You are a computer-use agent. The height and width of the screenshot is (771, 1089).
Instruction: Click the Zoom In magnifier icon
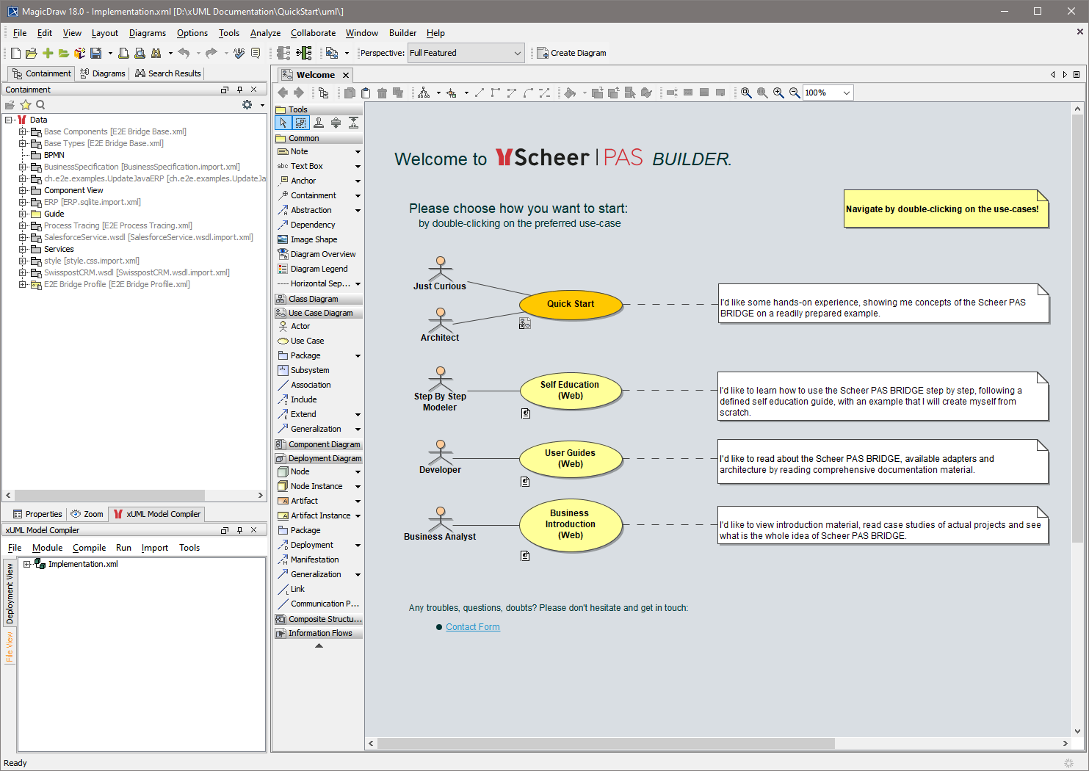[778, 93]
